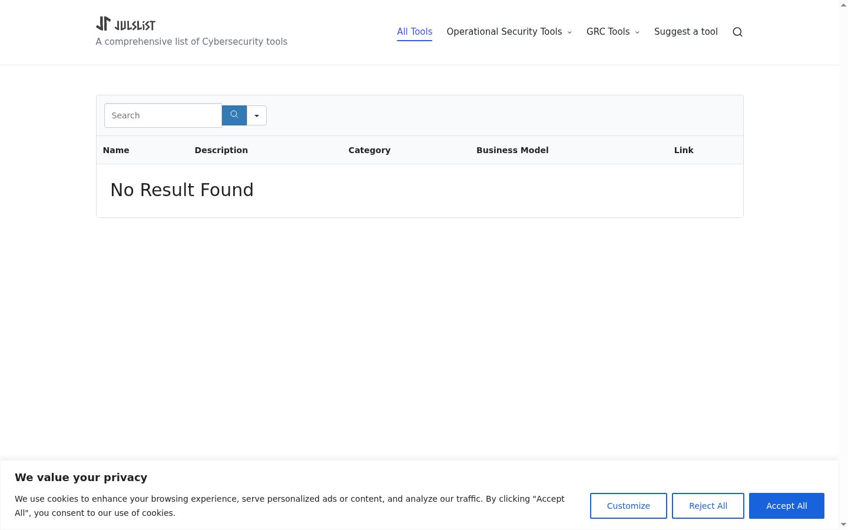Click the blue search submit button
The image size is (848, 530).
pyautogui.click(x=234, y=115)
